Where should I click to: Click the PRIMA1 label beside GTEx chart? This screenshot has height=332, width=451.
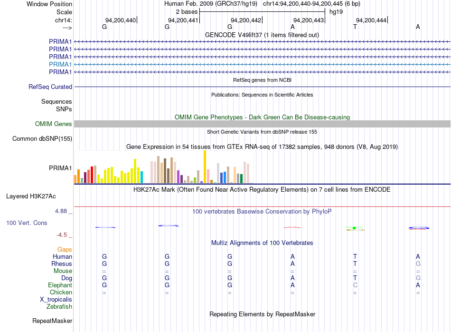(x=60, y=168)
